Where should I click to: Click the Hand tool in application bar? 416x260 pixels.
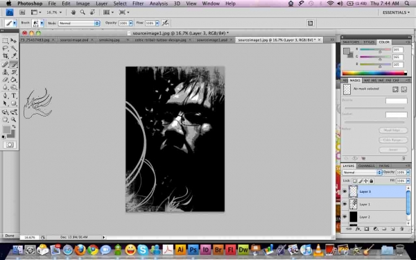73,12
